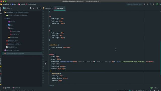Click template in breadcrumb navigation bar
The height and width of the screenshot is (91, 161).
[x=5, y=4]
